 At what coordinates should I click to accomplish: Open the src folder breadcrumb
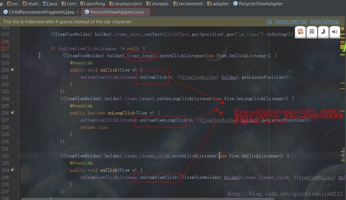[x=13, y=4]
